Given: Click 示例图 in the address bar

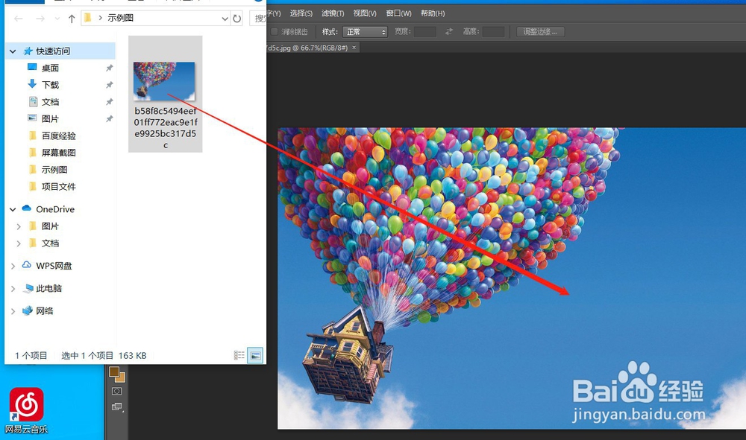Looking at the screenshot, I should click(x=120, y=18).
